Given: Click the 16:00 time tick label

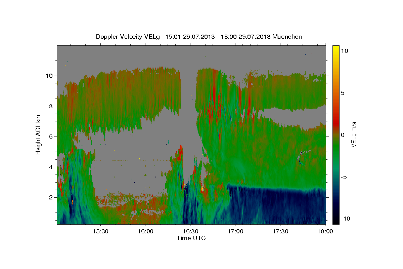Looking at the screenshot, I should click(145, 231).
